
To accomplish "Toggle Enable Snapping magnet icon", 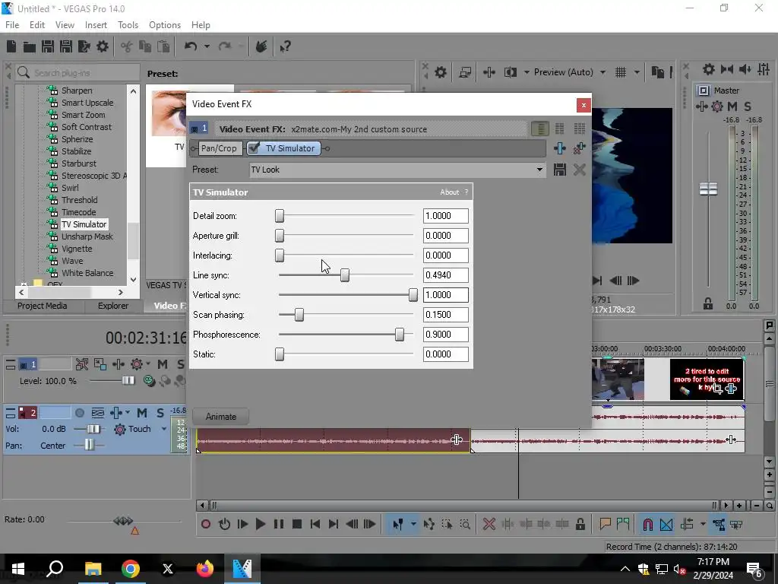I will [647, 524].
